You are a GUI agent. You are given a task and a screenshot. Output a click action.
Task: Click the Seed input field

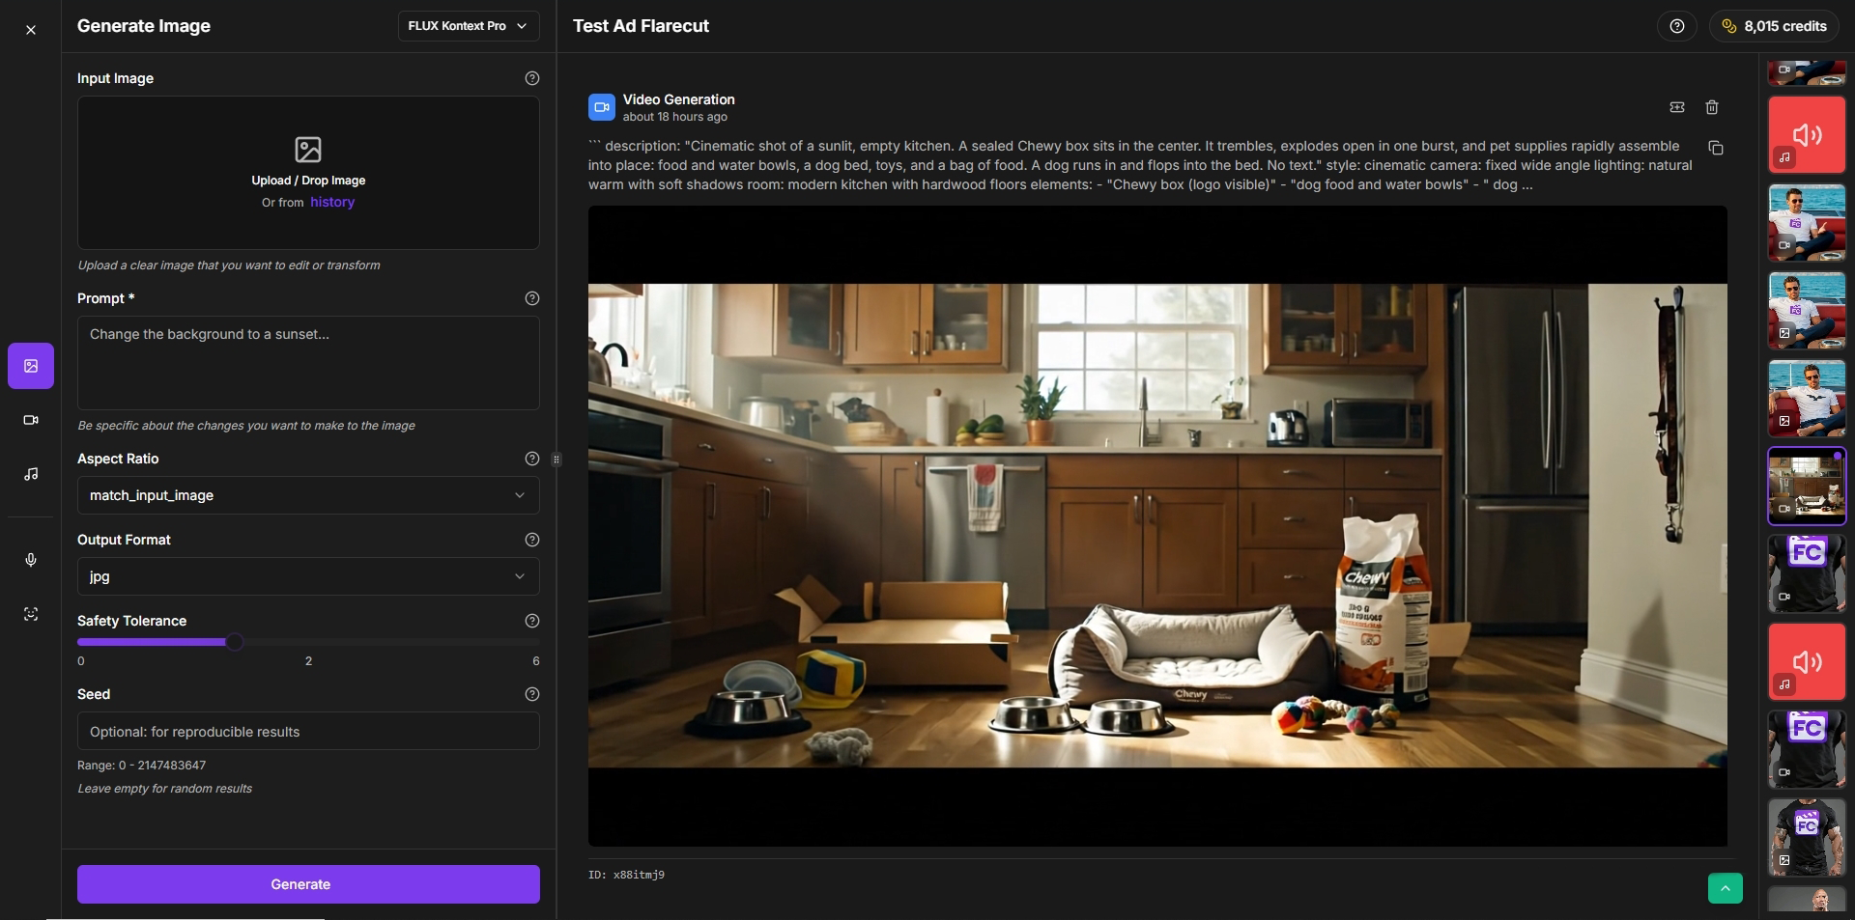tap(308, 731)
